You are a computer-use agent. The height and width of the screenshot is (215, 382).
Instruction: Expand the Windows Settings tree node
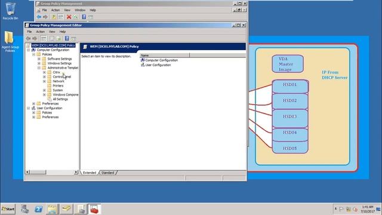(x=39, y=63)
